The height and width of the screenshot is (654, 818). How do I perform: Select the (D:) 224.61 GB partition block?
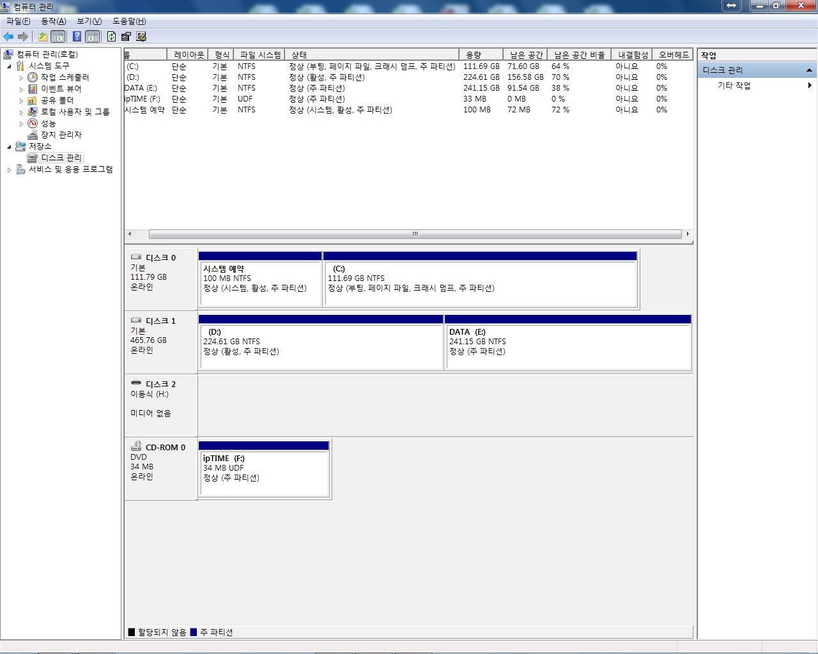[321, 342]
